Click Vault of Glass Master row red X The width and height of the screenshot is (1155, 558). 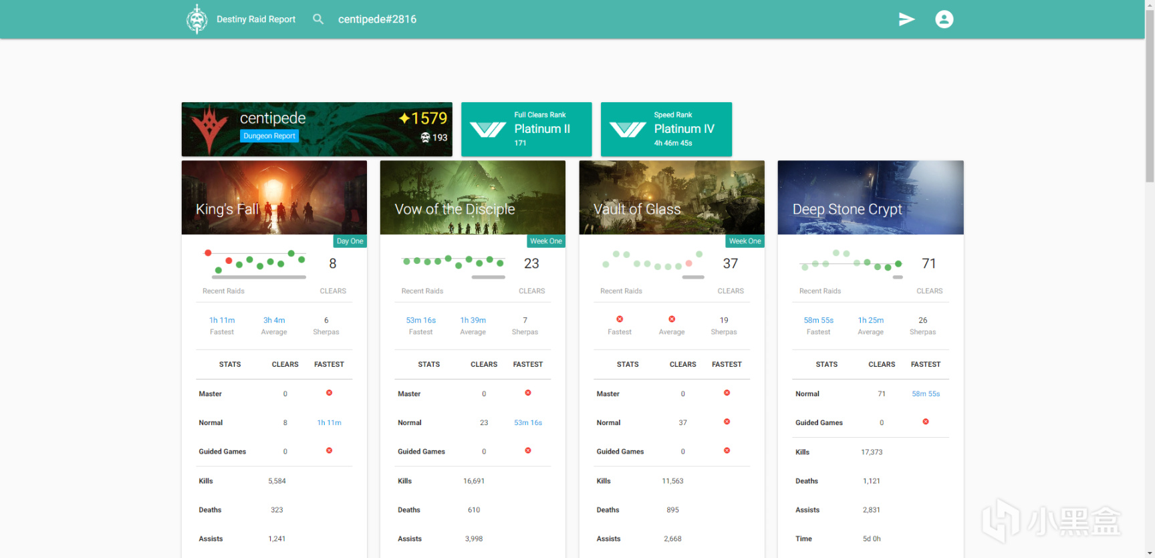727,393
